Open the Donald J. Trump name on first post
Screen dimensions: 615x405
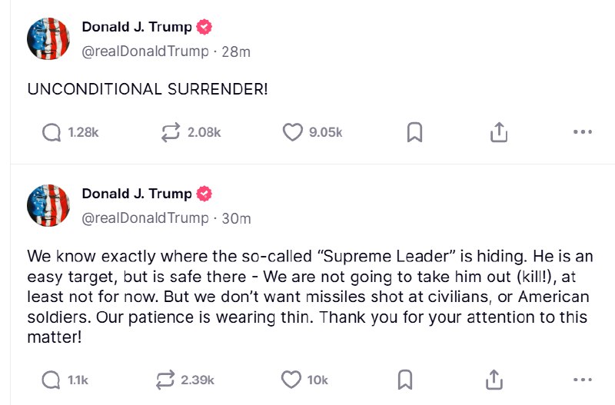point(137,27)
